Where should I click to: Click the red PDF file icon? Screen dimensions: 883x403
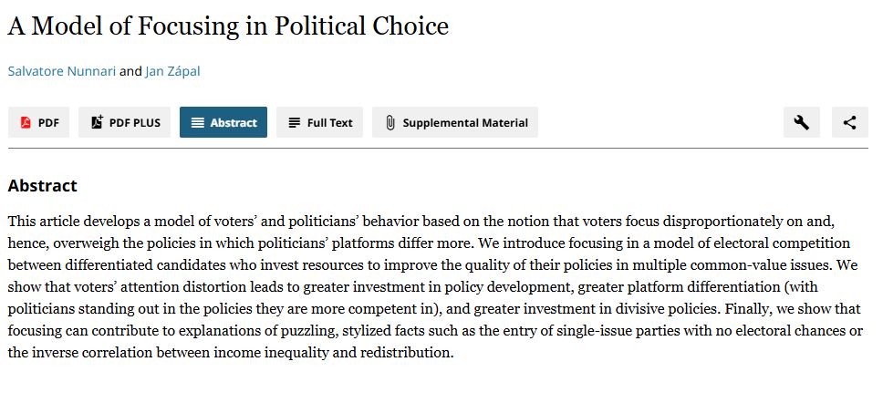pos(26,122)
